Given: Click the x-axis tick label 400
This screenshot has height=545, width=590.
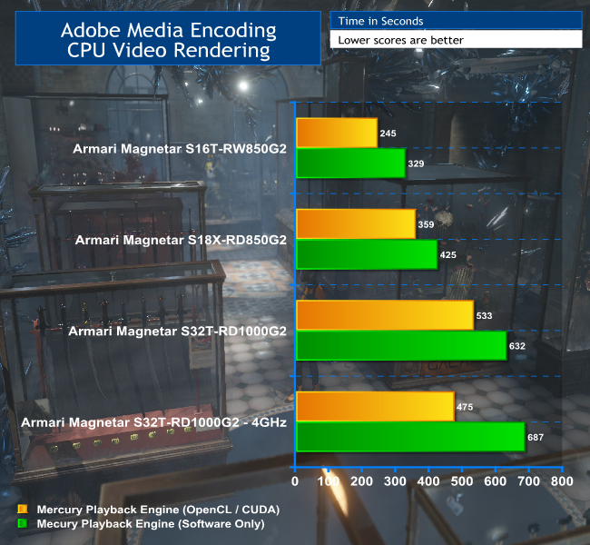Looking at the screenshot, I should [428, 481].
